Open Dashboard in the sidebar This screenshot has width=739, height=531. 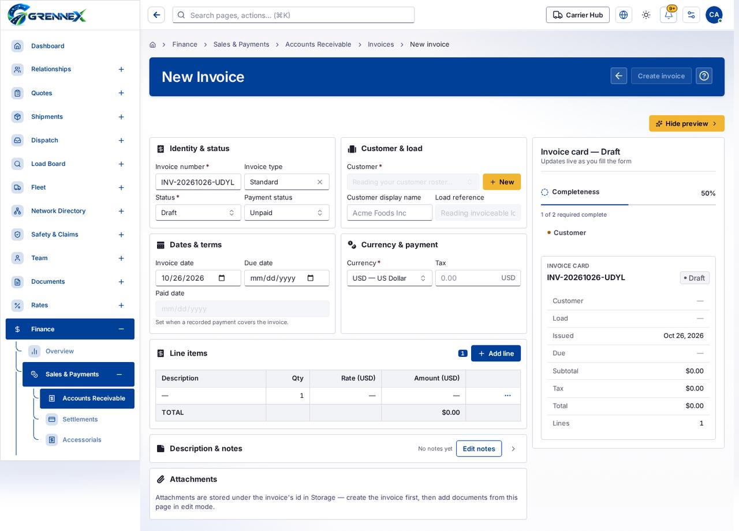pos(47,46)
